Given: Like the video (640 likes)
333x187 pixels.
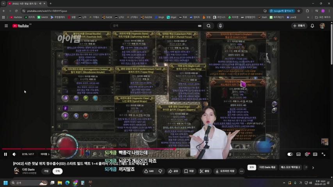Looking at the screenshot, I should point(149,171).
